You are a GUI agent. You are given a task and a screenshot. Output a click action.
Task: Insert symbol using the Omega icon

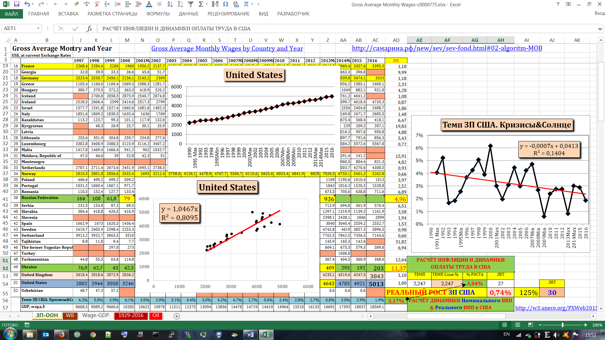click(x=225, y=4)
